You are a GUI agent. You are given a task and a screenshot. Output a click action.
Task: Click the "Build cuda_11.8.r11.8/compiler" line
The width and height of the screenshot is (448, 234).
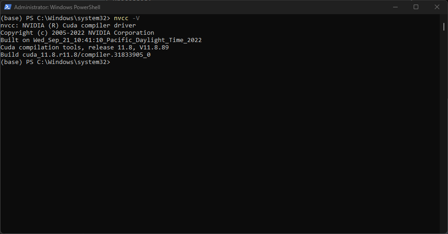[x=76, y=55]
